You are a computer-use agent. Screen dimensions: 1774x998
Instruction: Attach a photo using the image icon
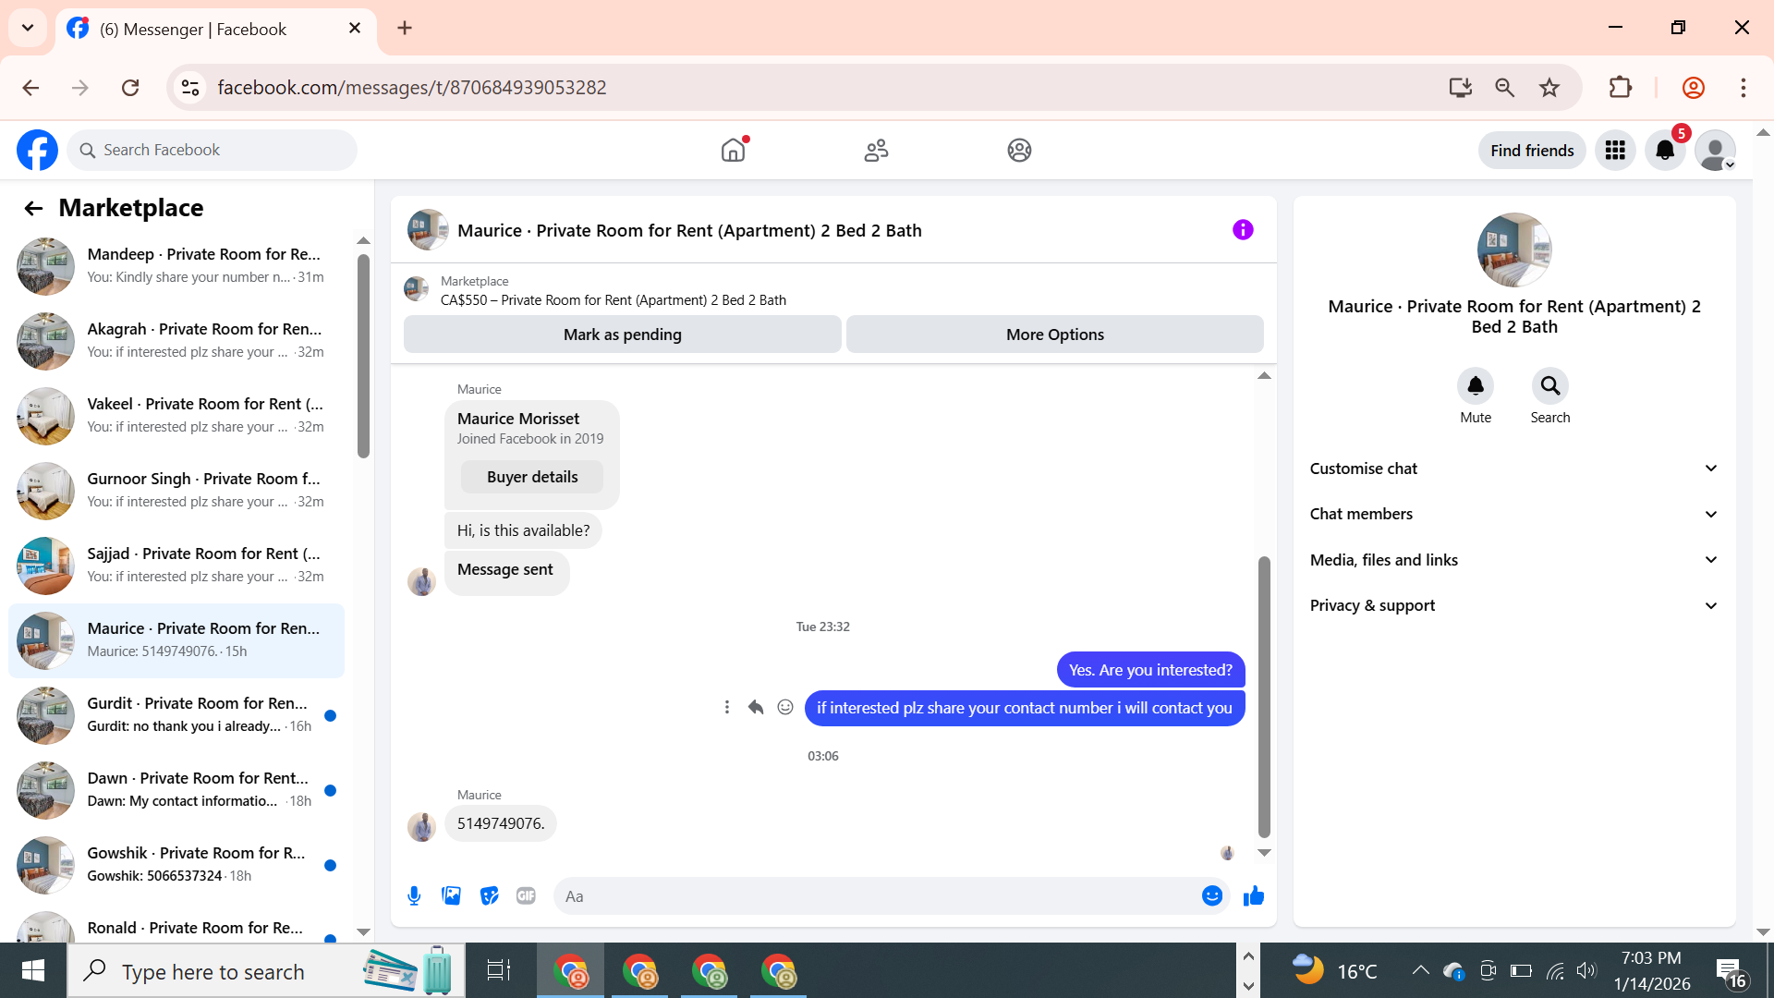pyautogui.click(x=451, y=895)
